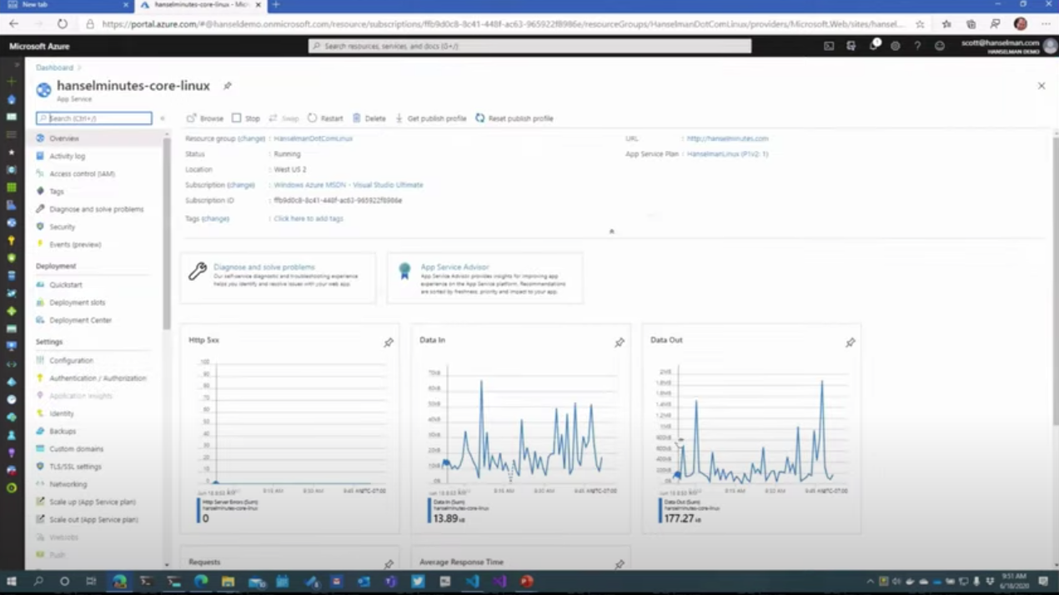
Task: Click here to add tags
Action: point(308,218)
